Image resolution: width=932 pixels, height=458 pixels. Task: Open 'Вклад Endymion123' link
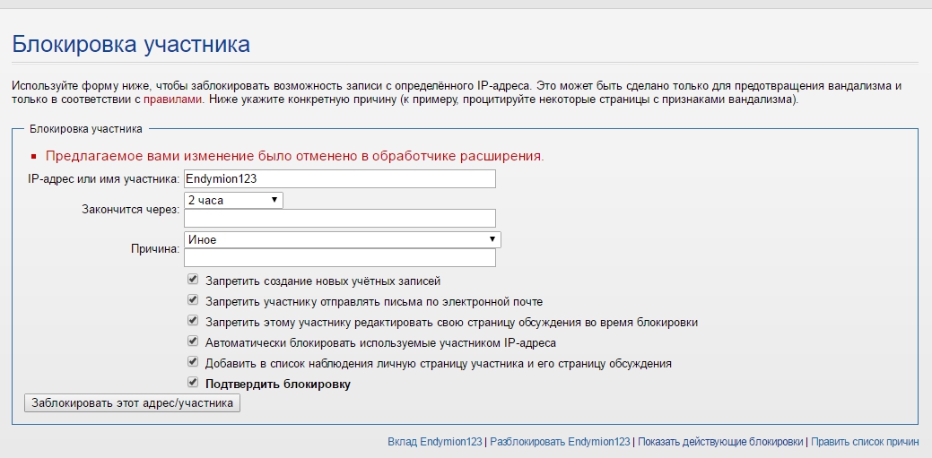(x=435, y=442)
